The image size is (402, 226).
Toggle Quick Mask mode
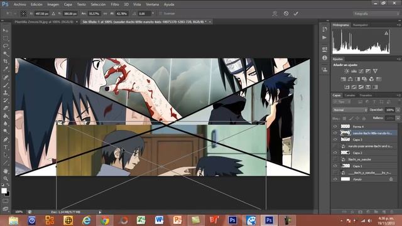click(x=6, y=201)
